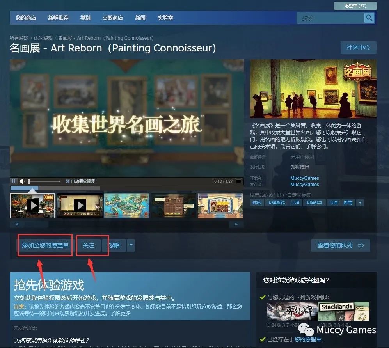
Task: Open the 您的愿望单 link
Action: coord(308,339)
